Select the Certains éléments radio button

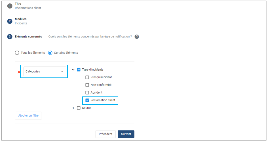click(x=50, y=53)
